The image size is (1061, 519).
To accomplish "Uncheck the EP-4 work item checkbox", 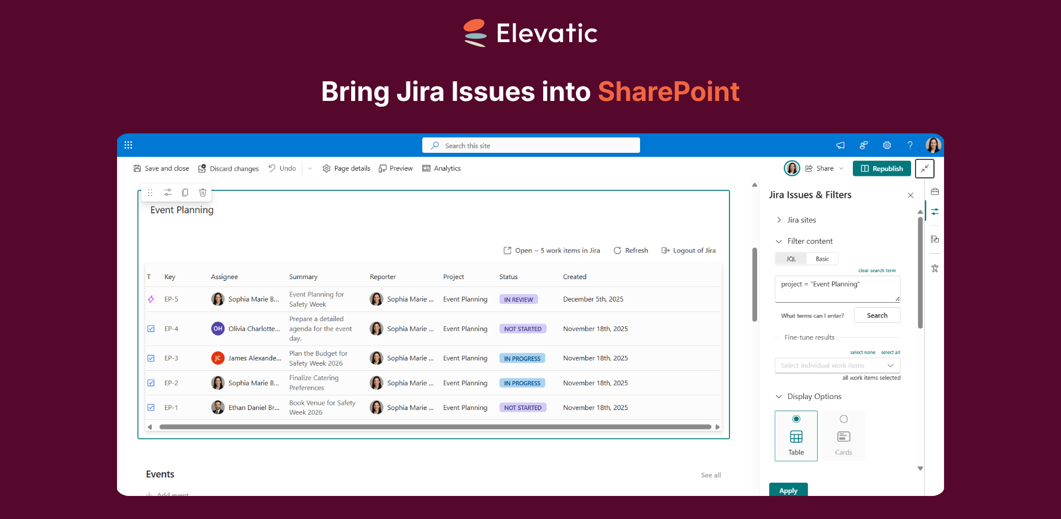I will [151, 328].
